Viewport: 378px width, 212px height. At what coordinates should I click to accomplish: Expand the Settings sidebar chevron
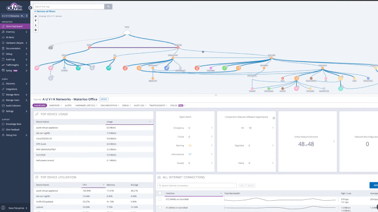(26, 111)
